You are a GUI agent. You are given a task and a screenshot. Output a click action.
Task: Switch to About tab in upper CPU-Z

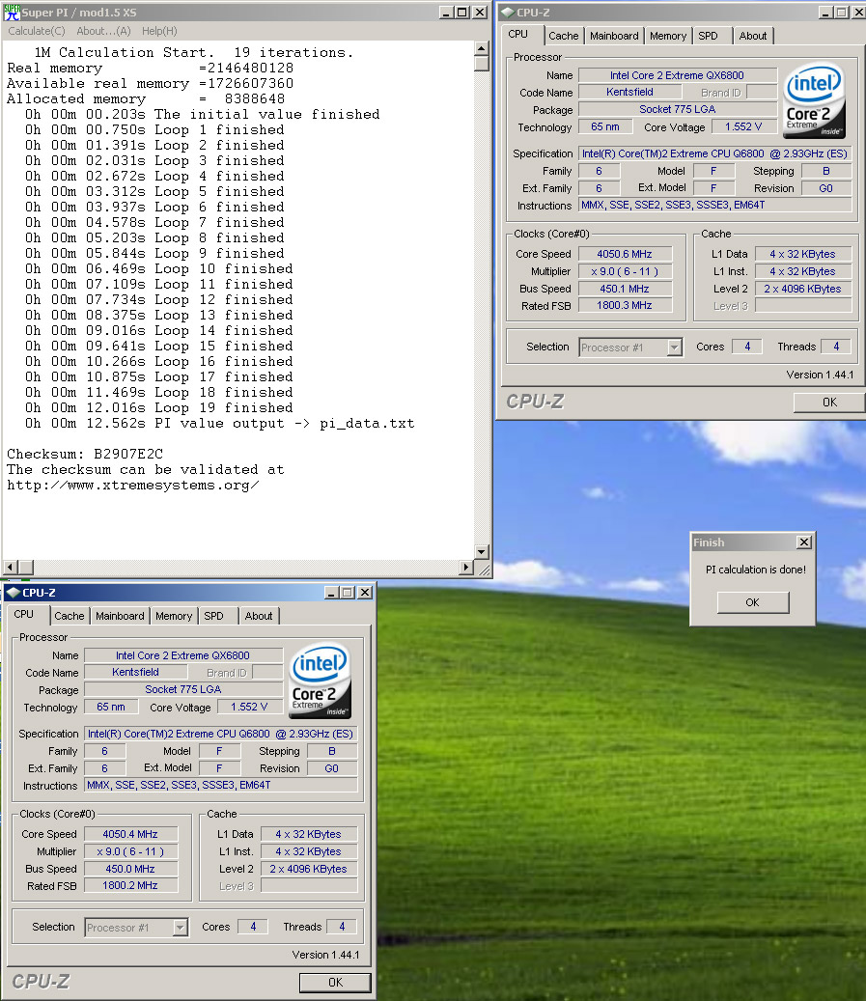753,36
